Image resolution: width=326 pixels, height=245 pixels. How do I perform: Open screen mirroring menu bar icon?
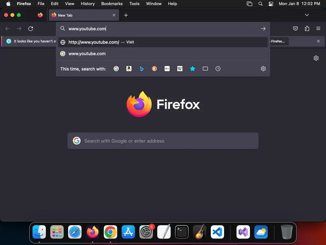coord(249,4)
